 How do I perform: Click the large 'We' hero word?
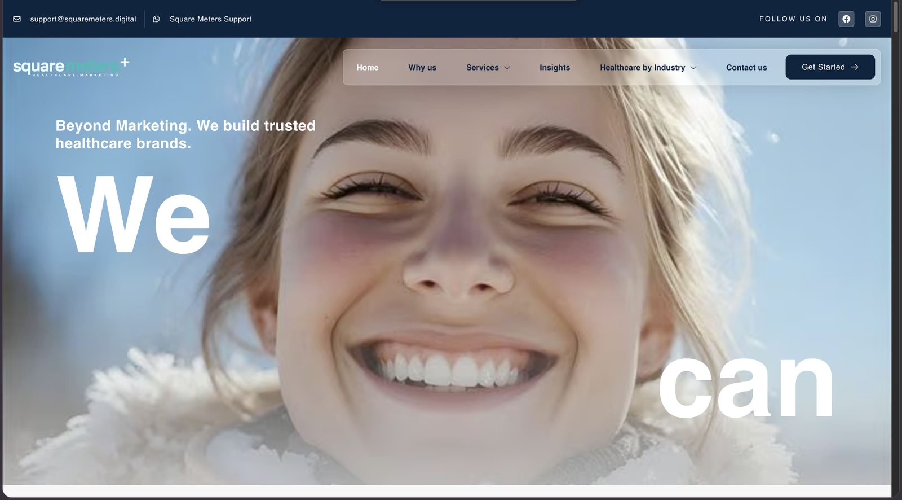click(133, 214)
